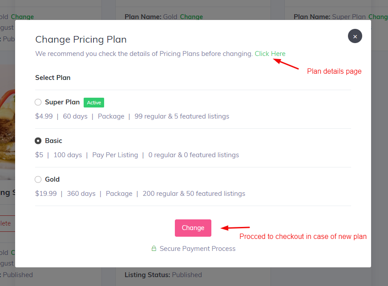Click the $5 100 days Pay Per Listing line
The height and width of the screenshot is (286, 388).
137,155
